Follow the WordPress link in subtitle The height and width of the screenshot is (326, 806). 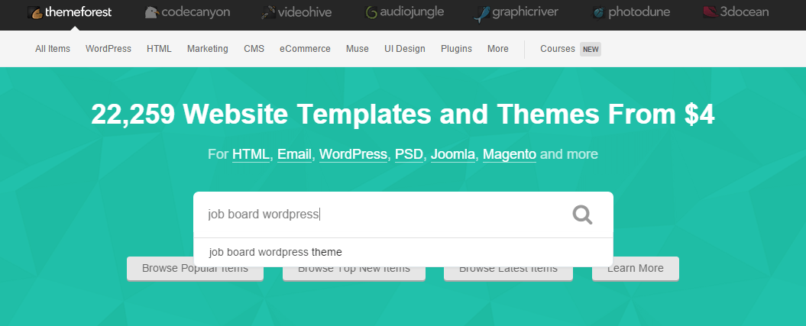tap(353, 154)
